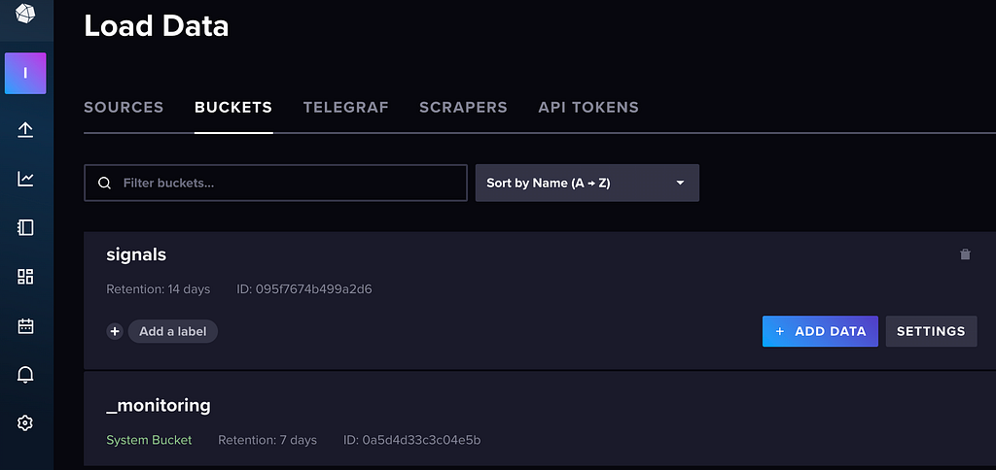Viewport: 996px width, 470px height.
Task: Open the InfluxDB logo home icon
Action: (25, 14)
